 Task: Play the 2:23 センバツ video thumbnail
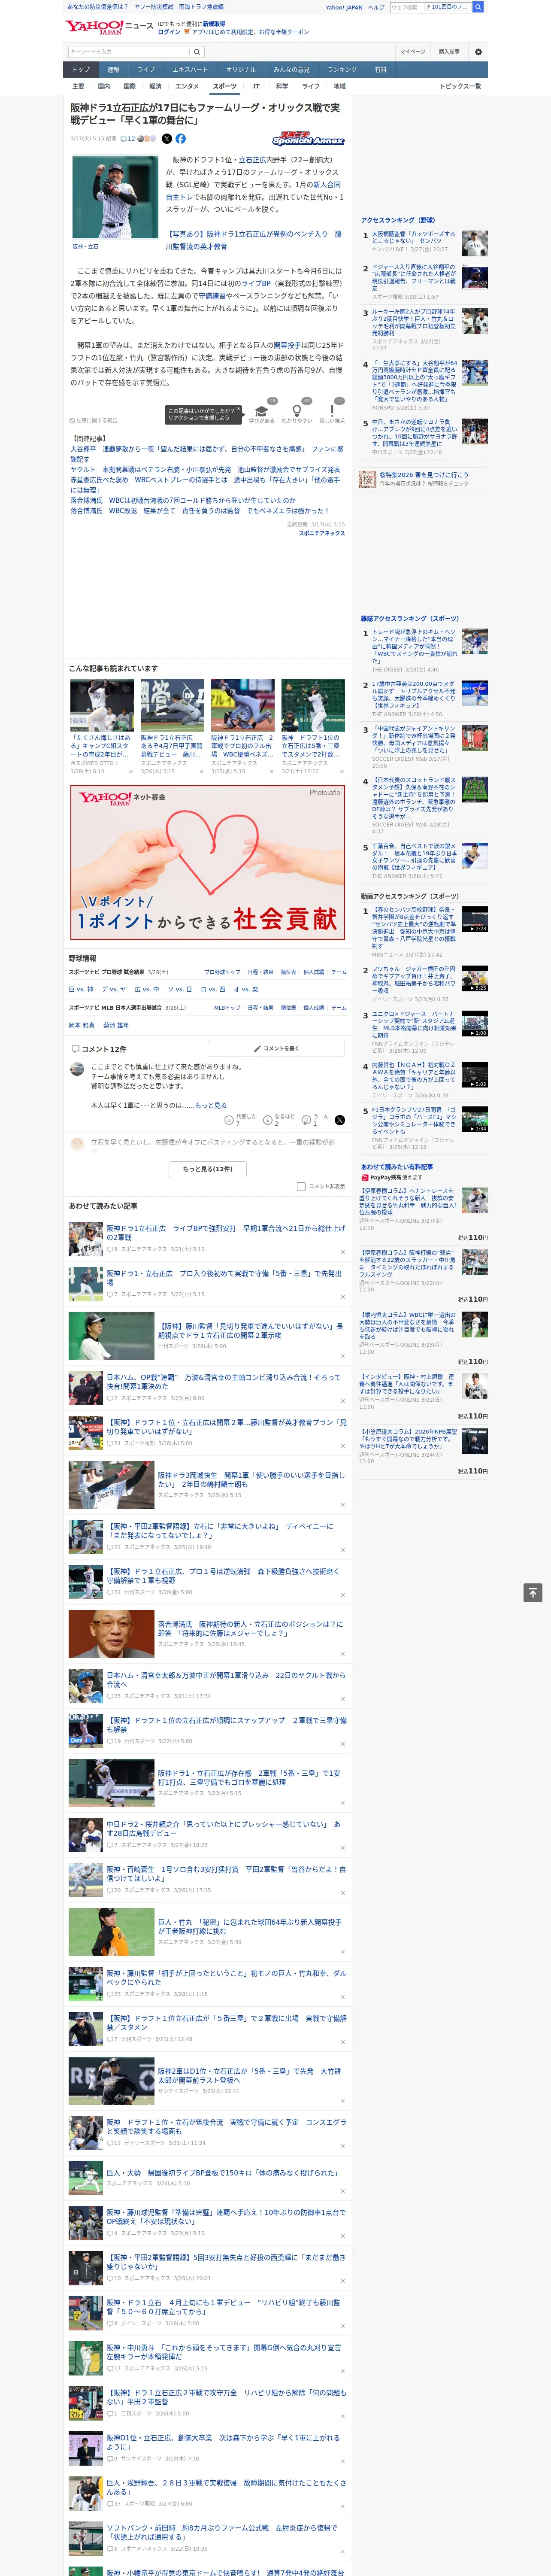[x=474, y=919]
